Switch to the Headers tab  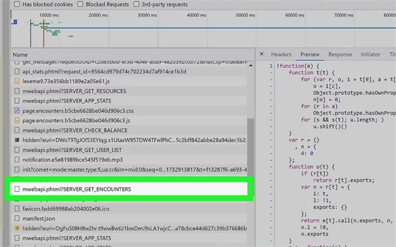tap(281, 55)
